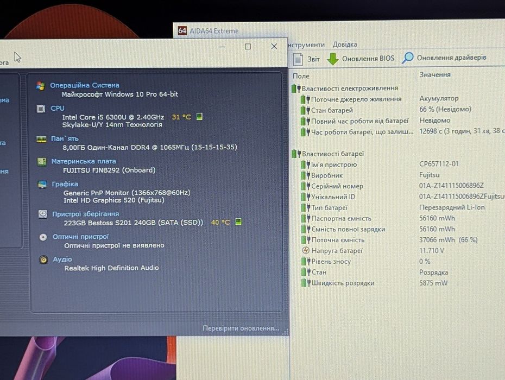
Task: Click Intel HD Graphics 520 (Fujitsu) text
Action: (113, 200)
